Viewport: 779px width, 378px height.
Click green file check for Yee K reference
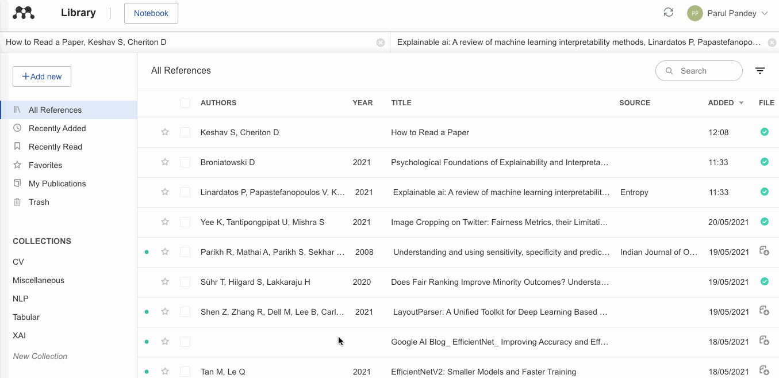764,222
